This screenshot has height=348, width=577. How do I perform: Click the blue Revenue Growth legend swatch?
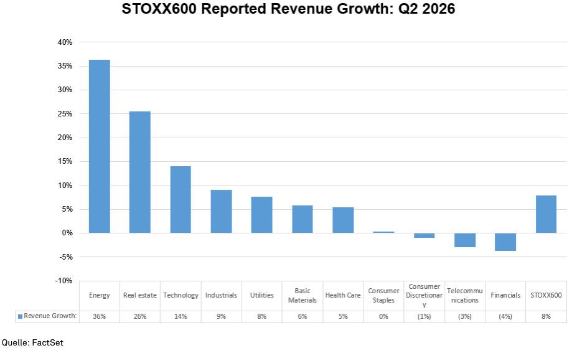click(21, 316)
